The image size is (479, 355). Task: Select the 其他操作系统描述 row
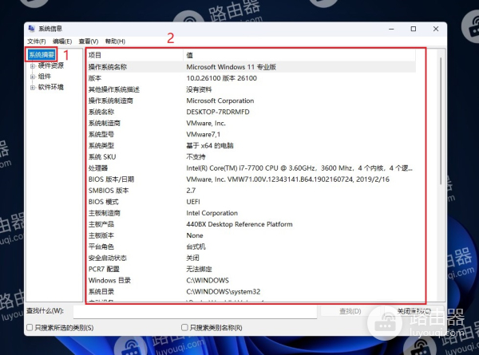click(251, 89)
